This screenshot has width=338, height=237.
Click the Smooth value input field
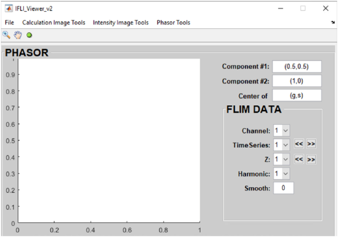[283, 188]
